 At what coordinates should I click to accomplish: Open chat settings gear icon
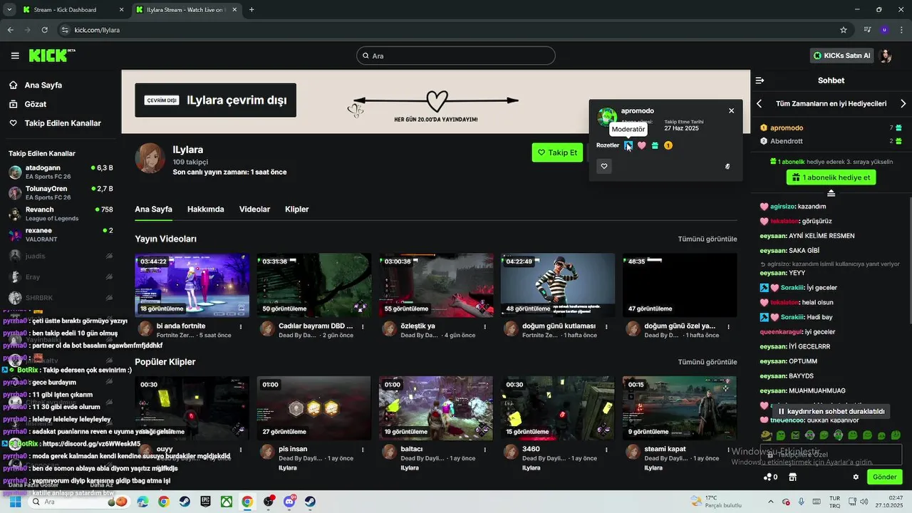pos(856,477)
